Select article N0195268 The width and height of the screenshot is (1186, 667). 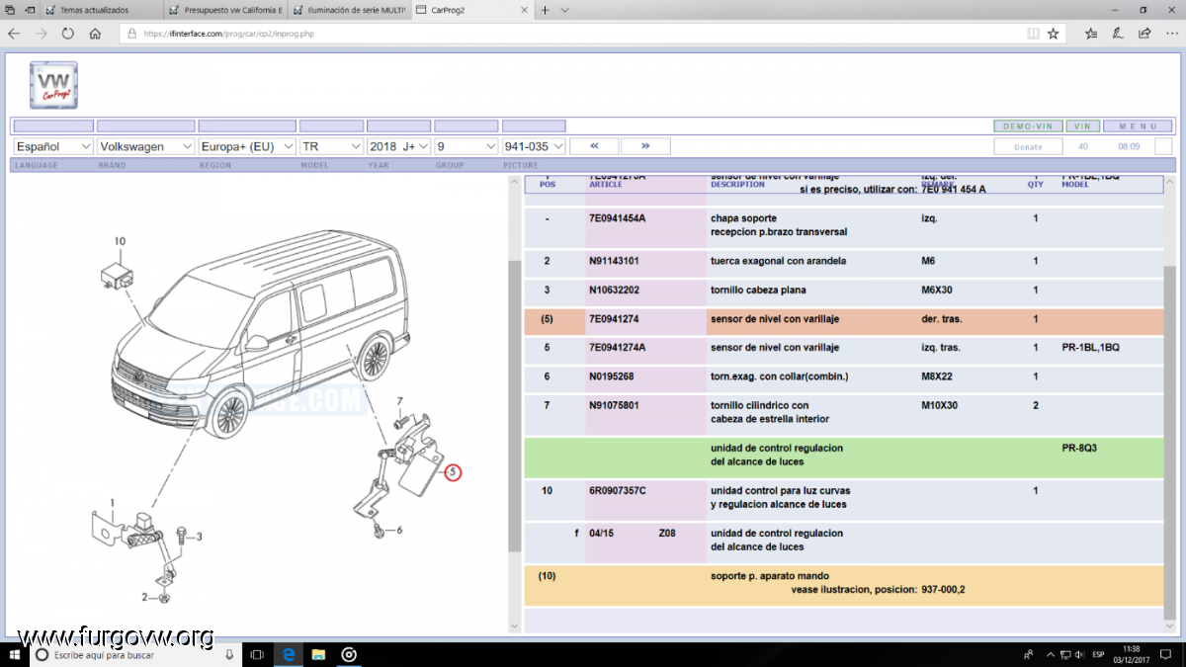pyautogui.click(x=611, y=375)
